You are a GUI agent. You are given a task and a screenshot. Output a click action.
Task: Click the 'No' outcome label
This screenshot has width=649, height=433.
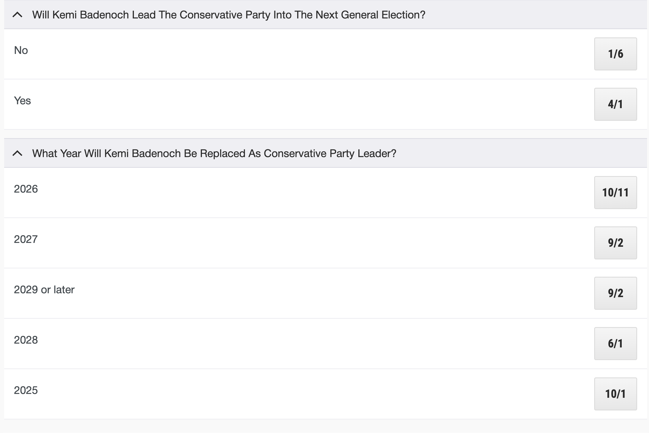click(x=21, y=51)
